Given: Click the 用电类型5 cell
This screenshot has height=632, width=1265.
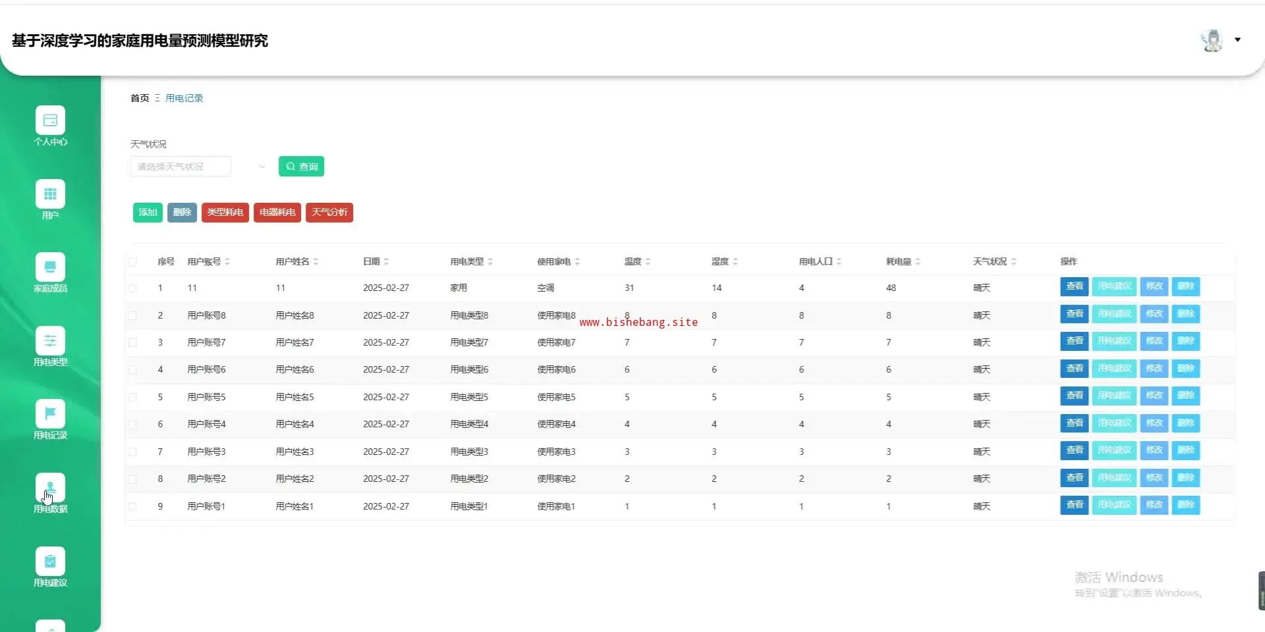Looking at the screenshot, I should click(469, 397).
